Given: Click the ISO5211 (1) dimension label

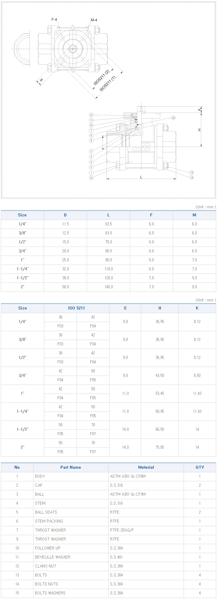Looking at the screenshot, I should [108, 84].
